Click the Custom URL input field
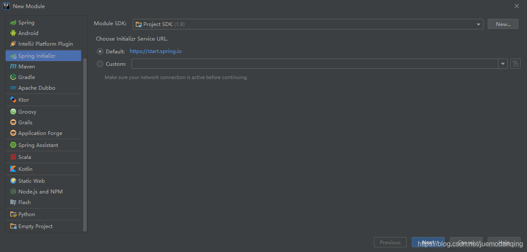This screenshot has width=527, height=252. (x=314, y=64)
